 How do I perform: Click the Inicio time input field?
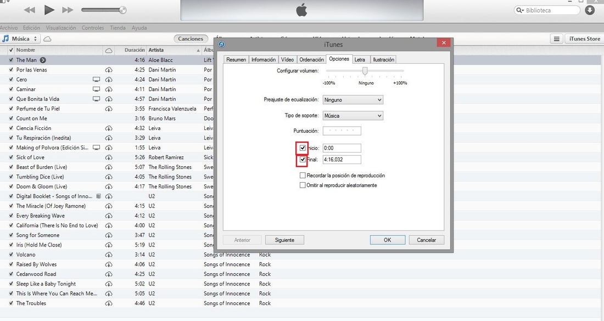pos(342,148)
